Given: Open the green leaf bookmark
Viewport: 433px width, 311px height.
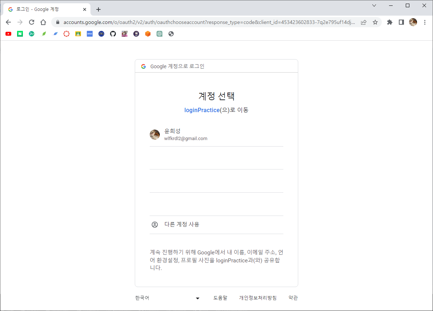Looking at the screenshot, I should [43, 34].
